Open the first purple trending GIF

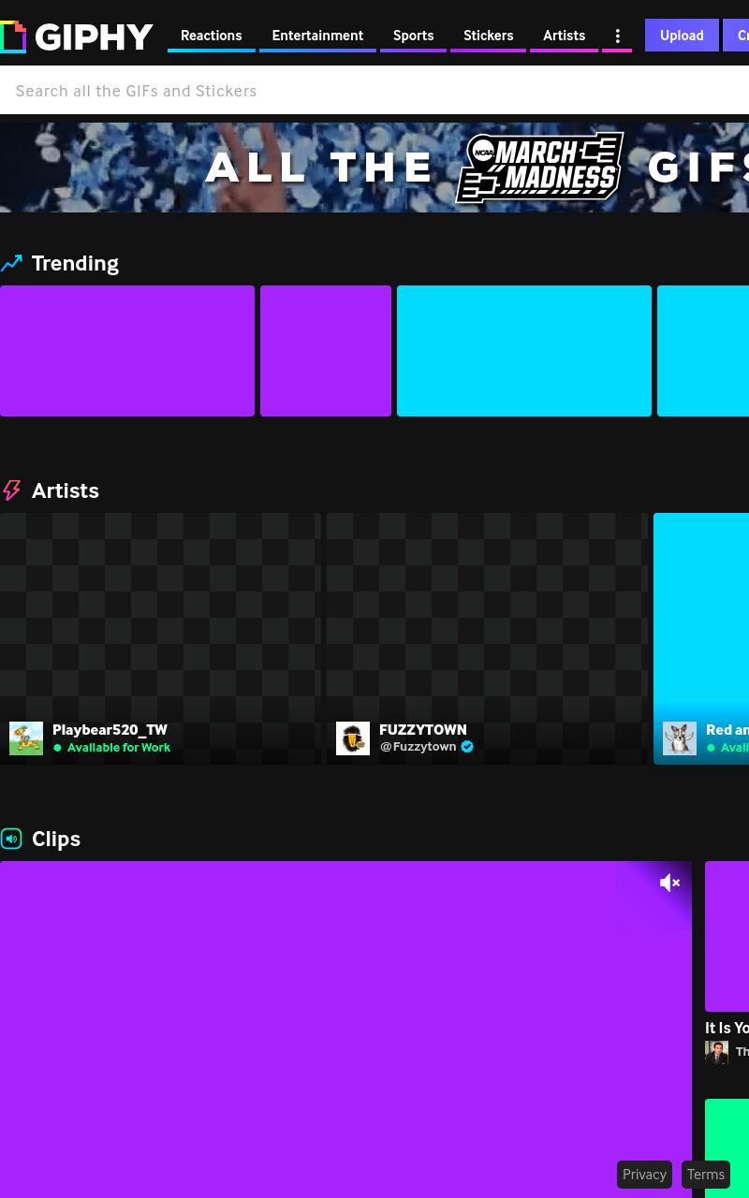pyautogui.click(x=127, y=351)
